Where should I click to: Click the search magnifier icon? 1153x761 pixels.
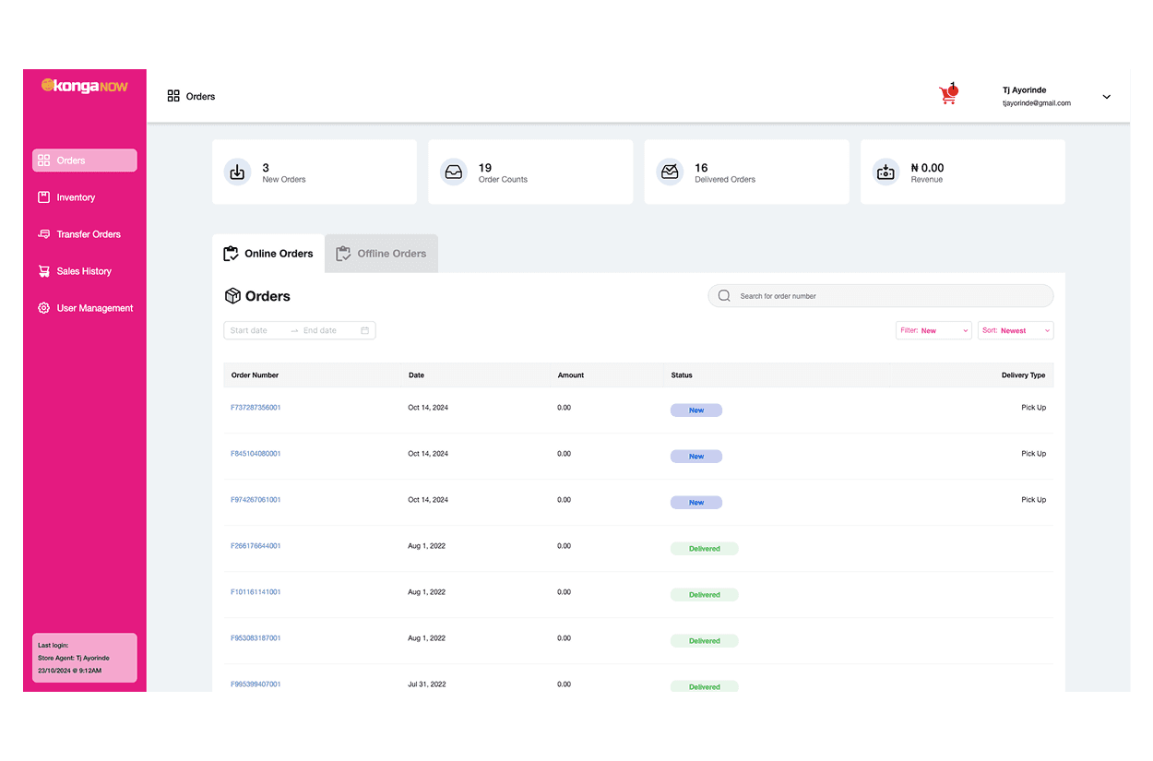point(724,296)
